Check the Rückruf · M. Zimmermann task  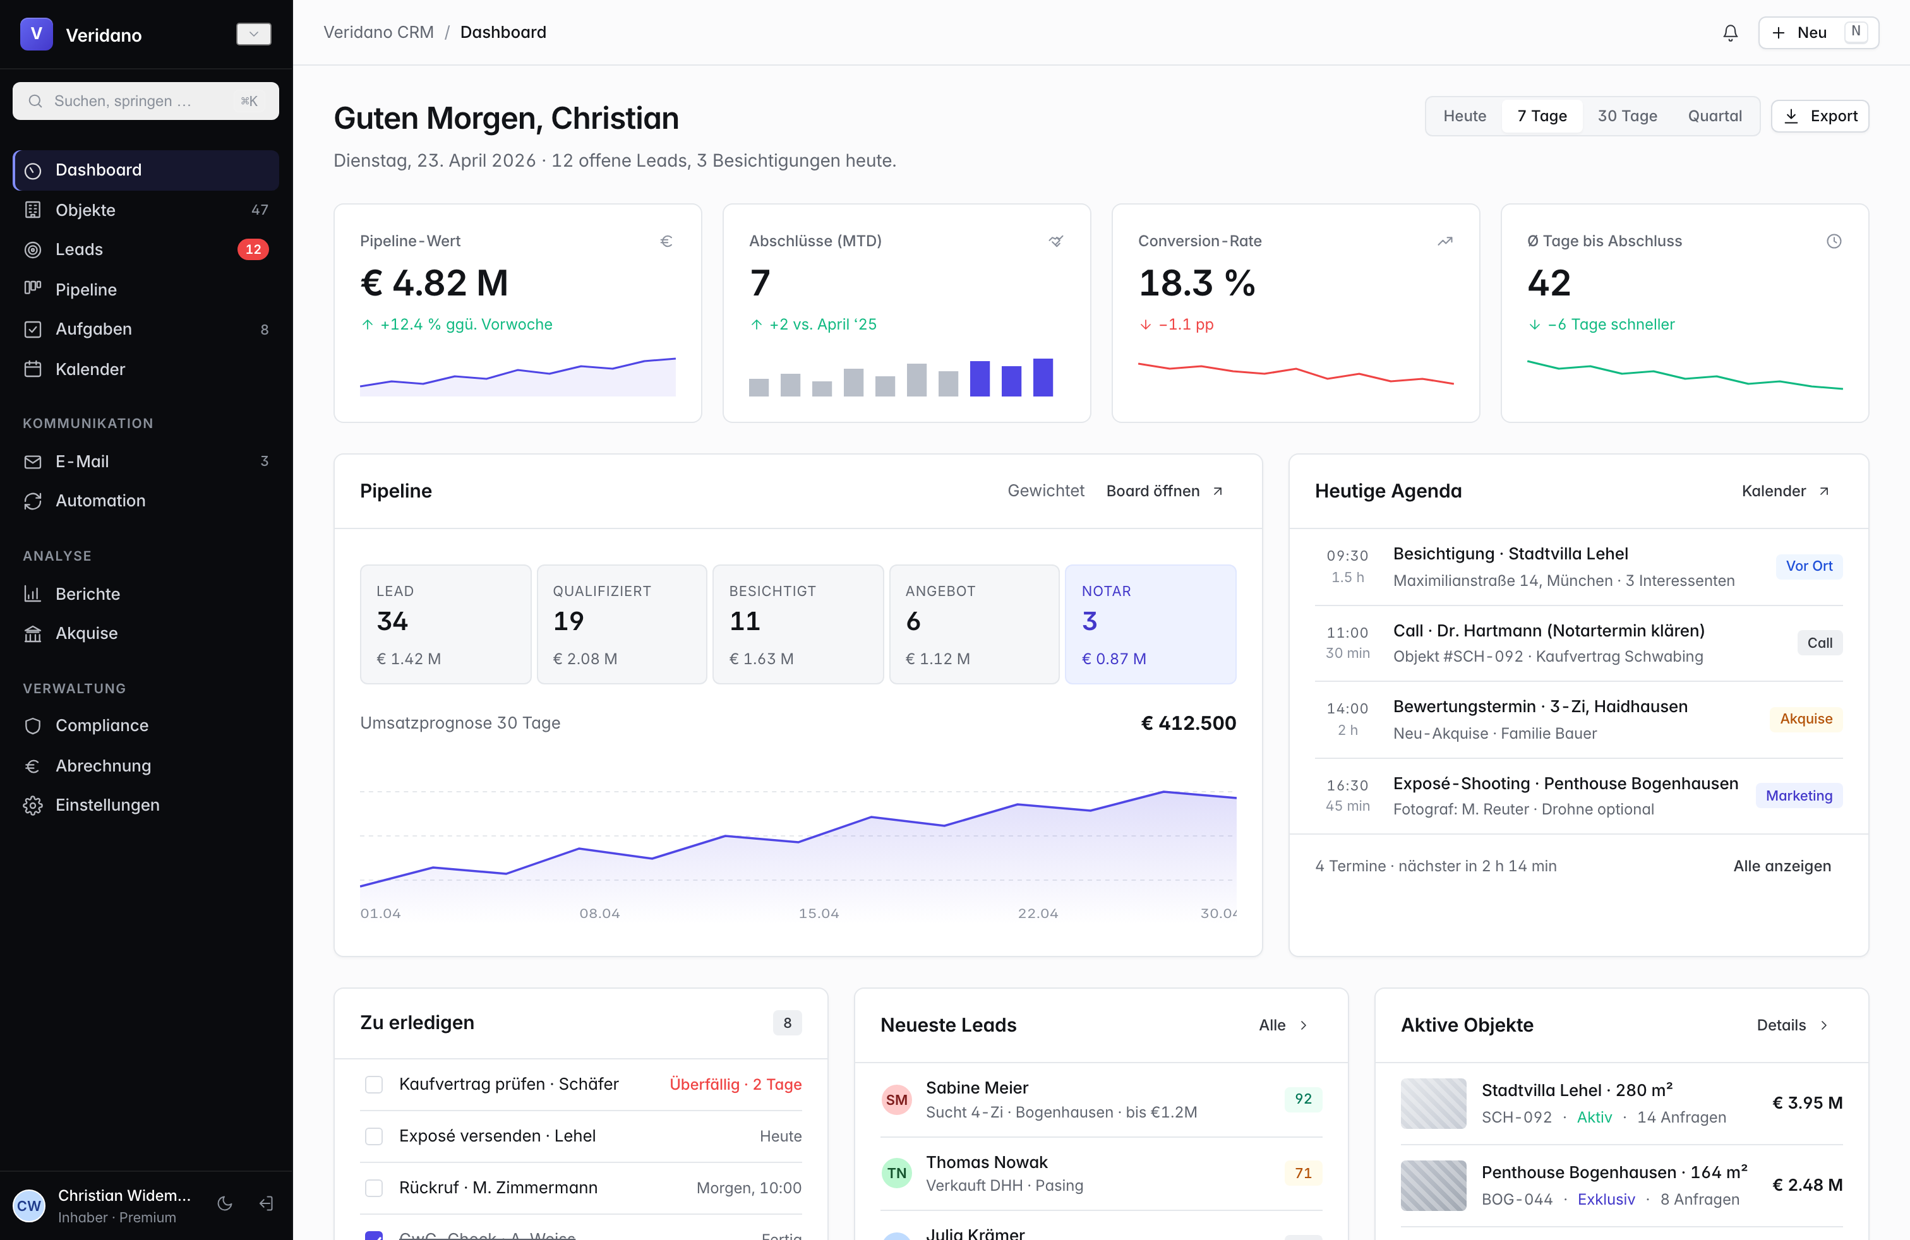[374, 1188]
